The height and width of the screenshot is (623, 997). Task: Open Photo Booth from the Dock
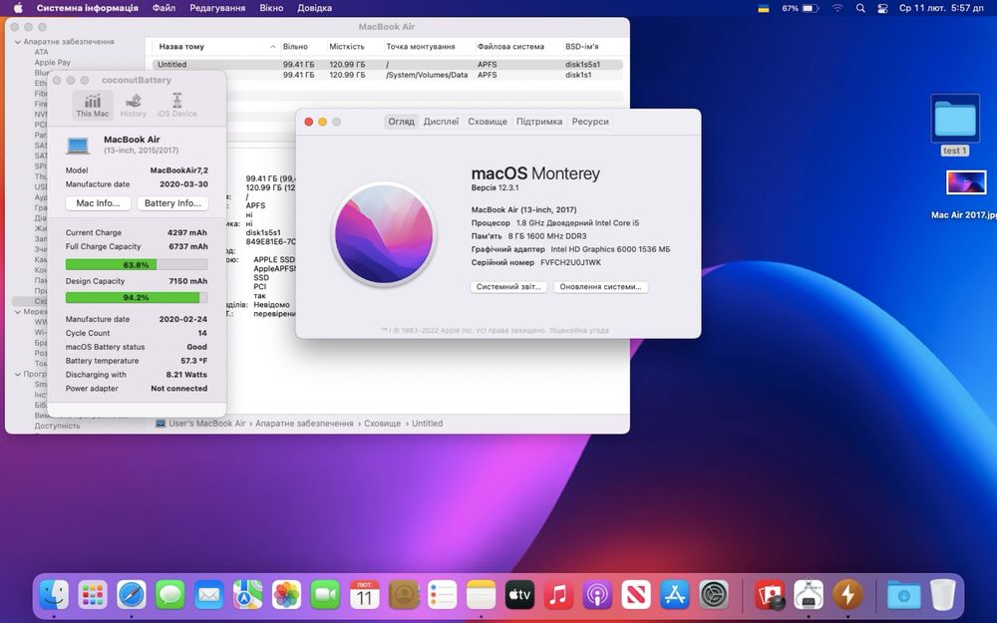point(770,595)
